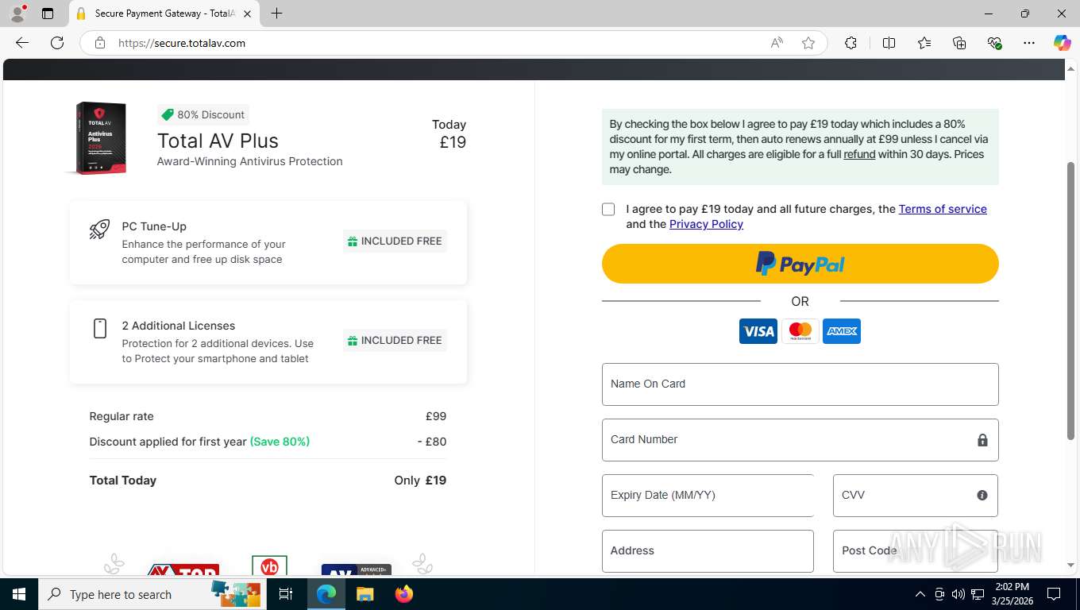Focus the Name On Card field
The width and height of the screenshot is (1080, 610).
pyautogui.click(x=800, y=384)
